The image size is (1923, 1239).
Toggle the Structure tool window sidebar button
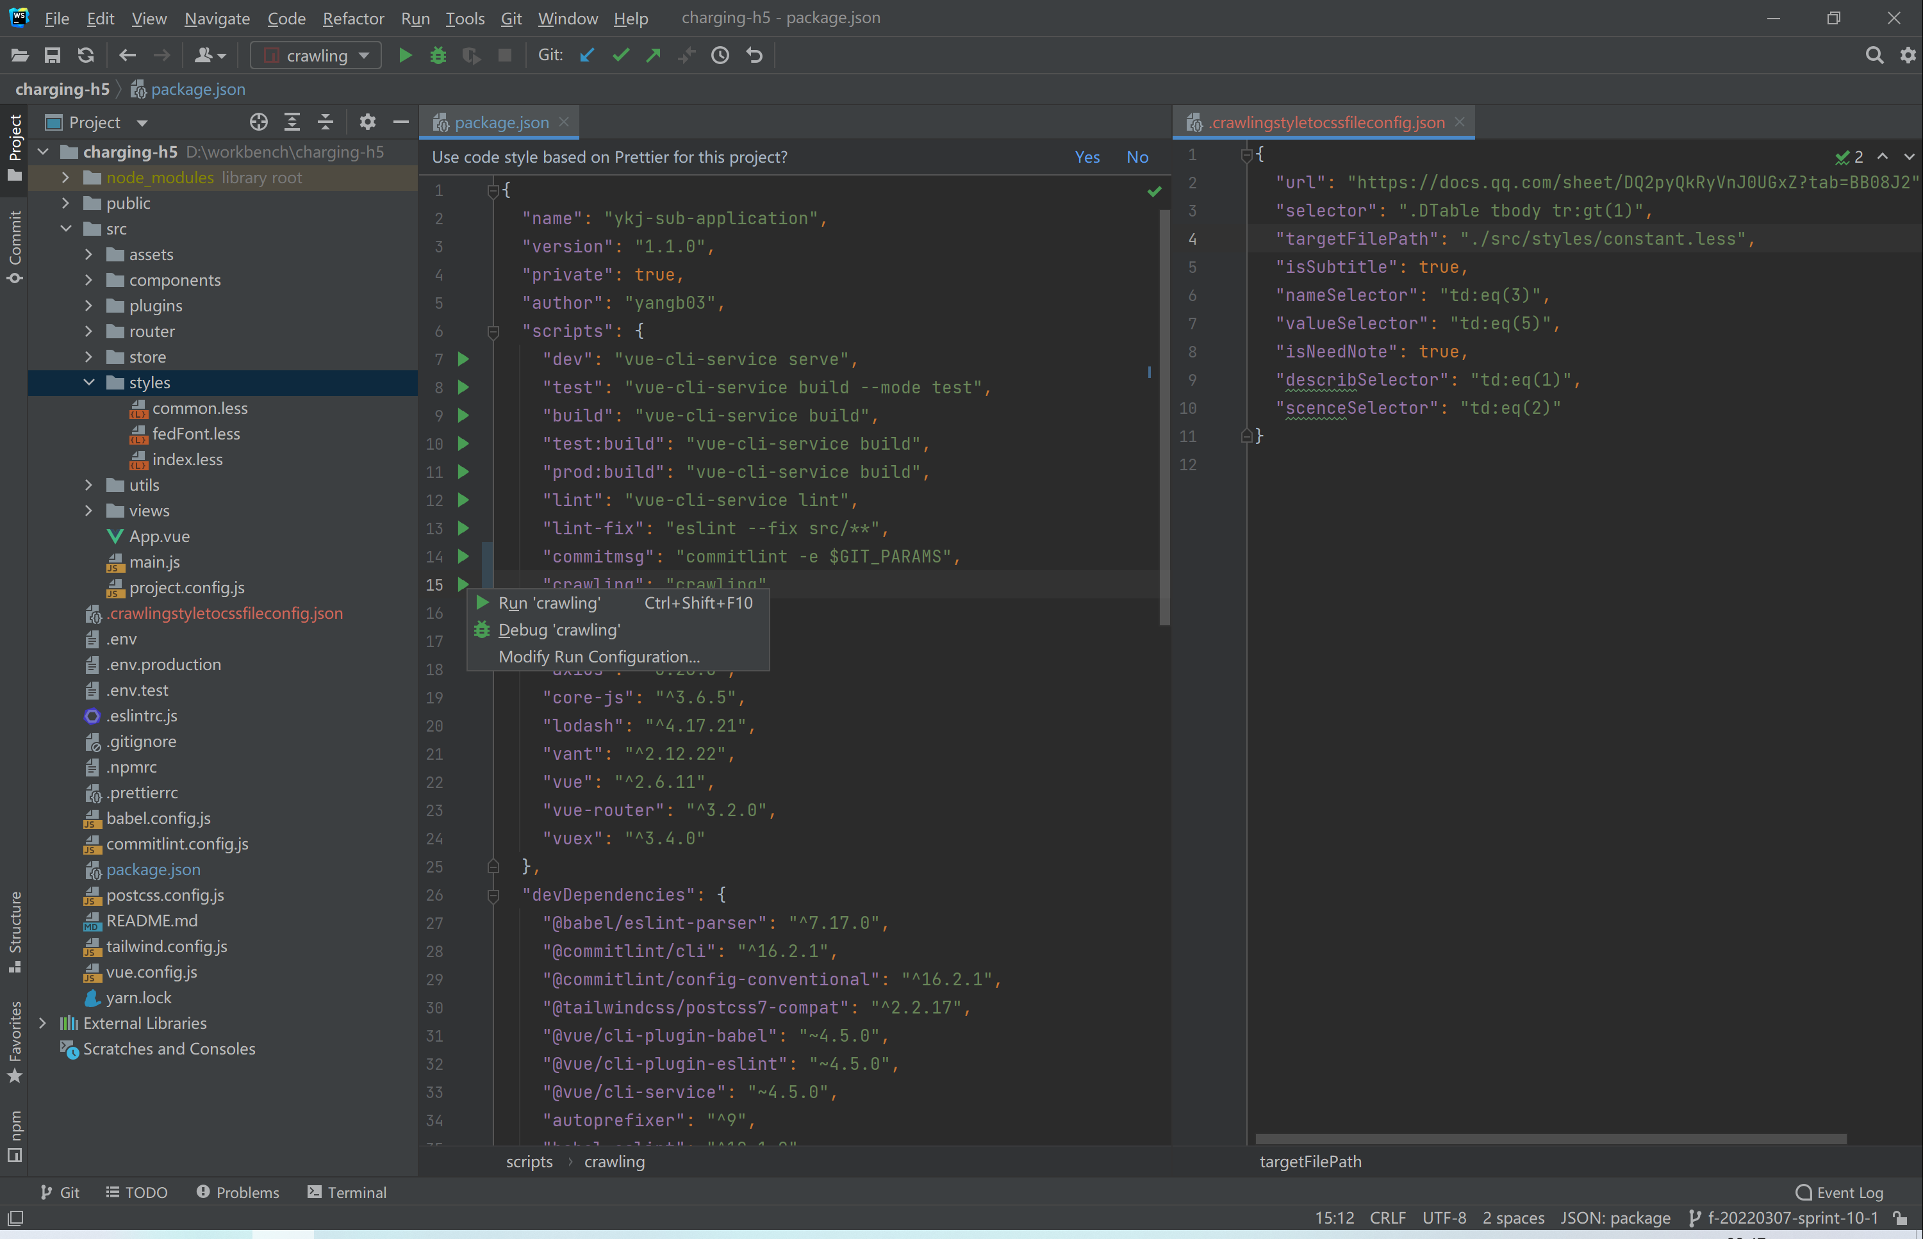15,931
